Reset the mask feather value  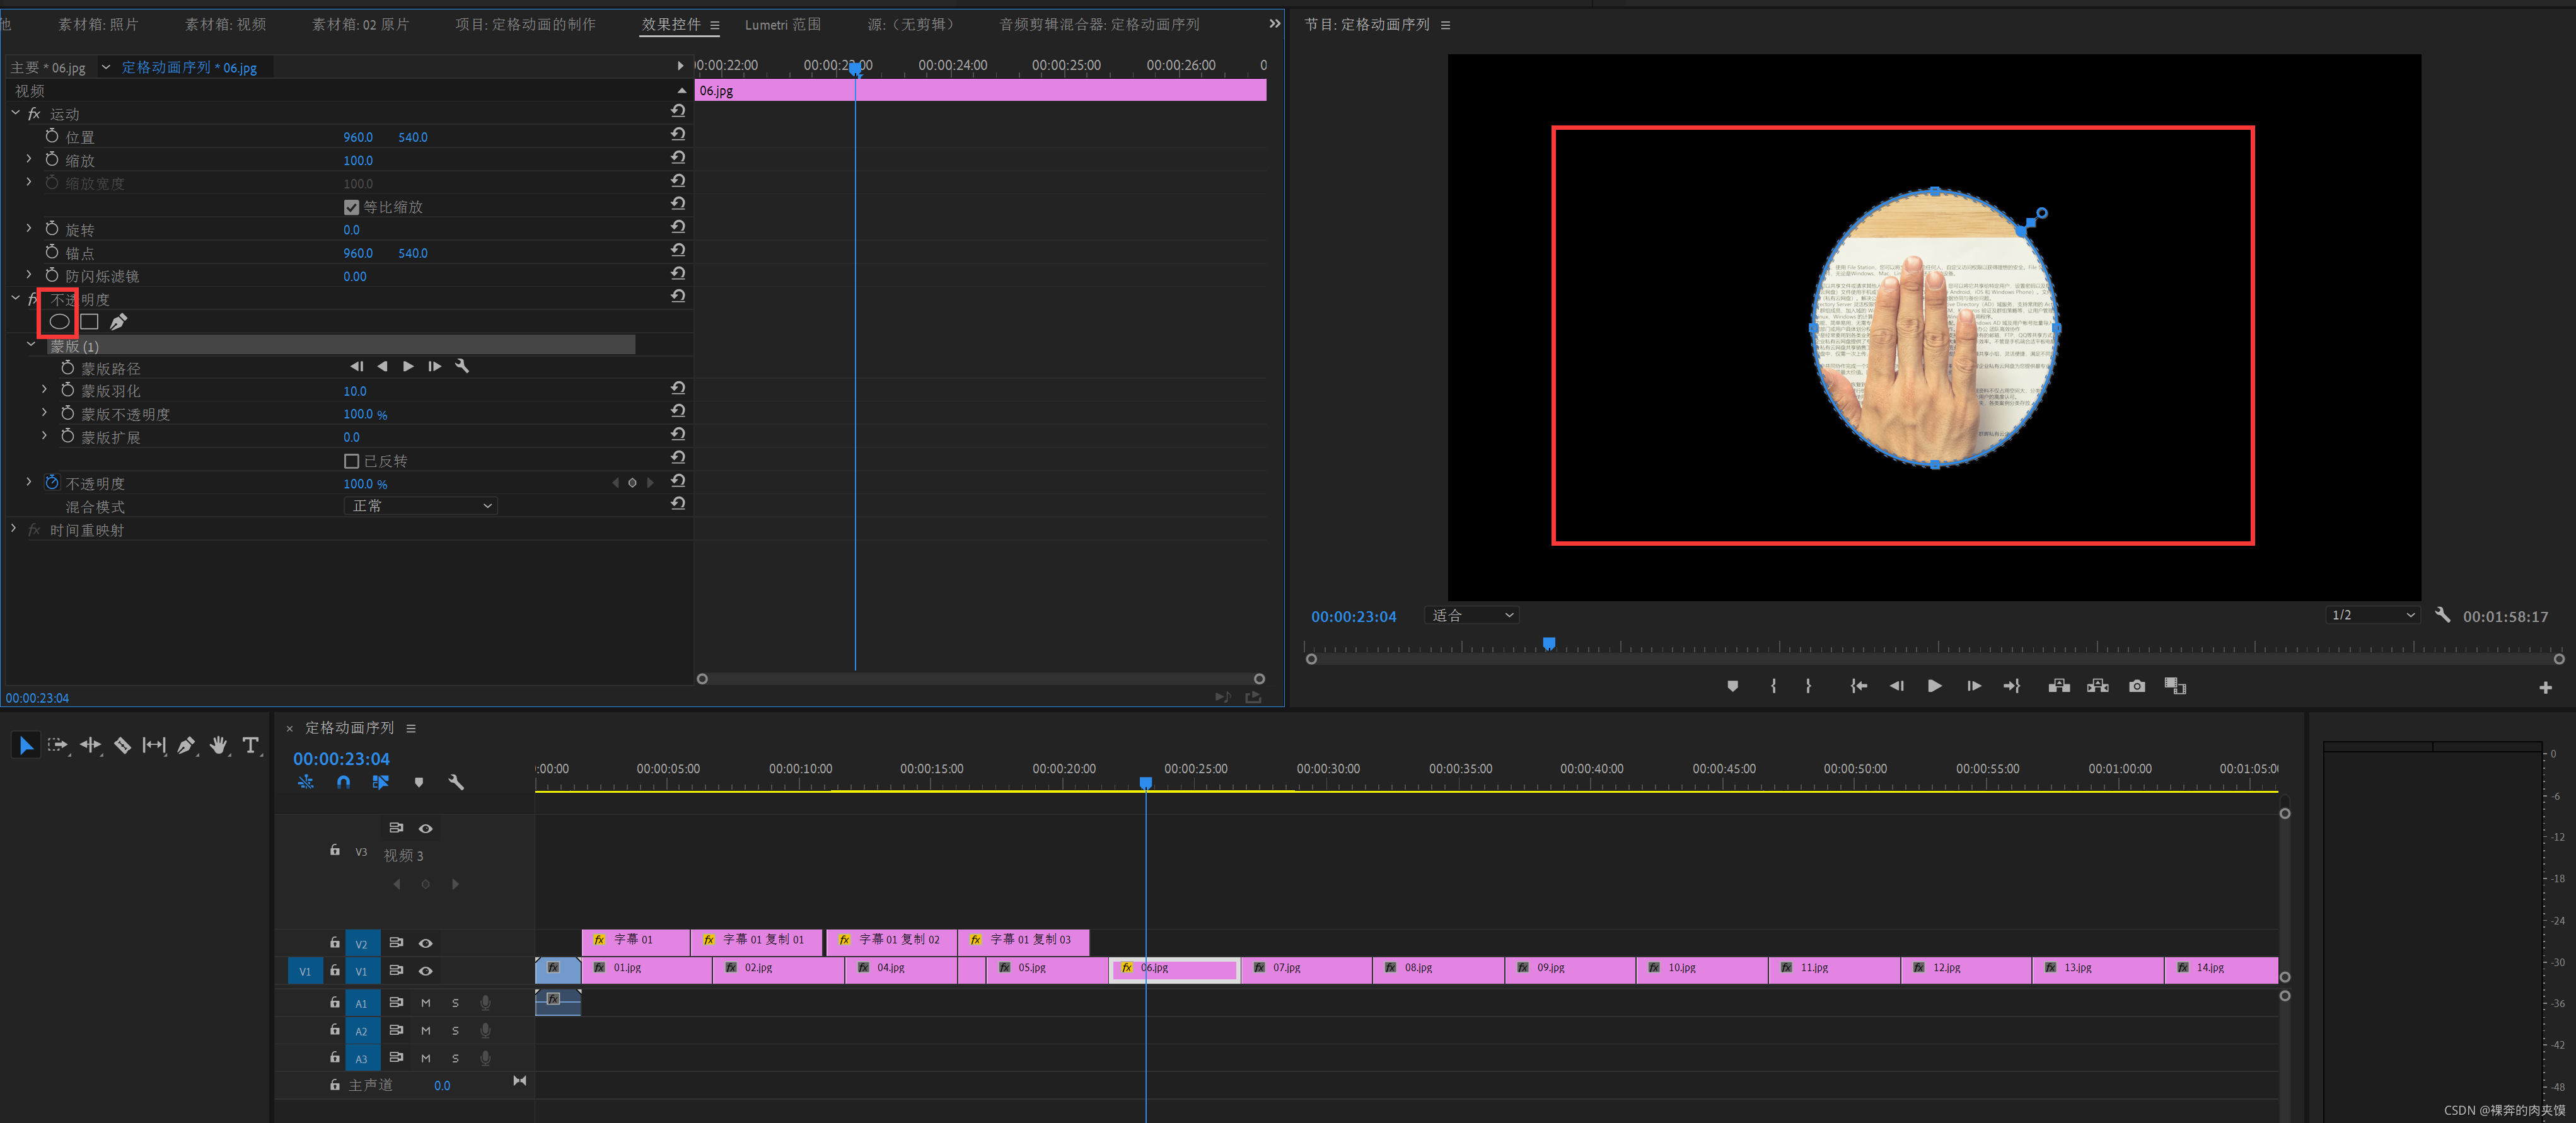pyautogui.click(x=678, y=388)
